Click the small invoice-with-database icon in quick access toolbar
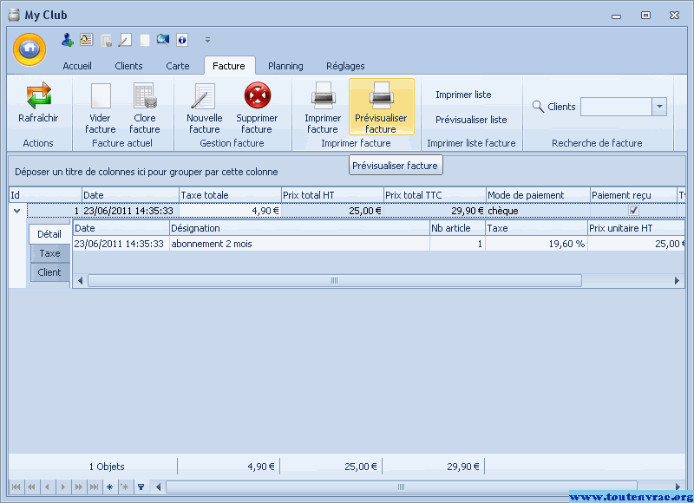The height and width of the screenshot is (503, 694). pos(106,40)
